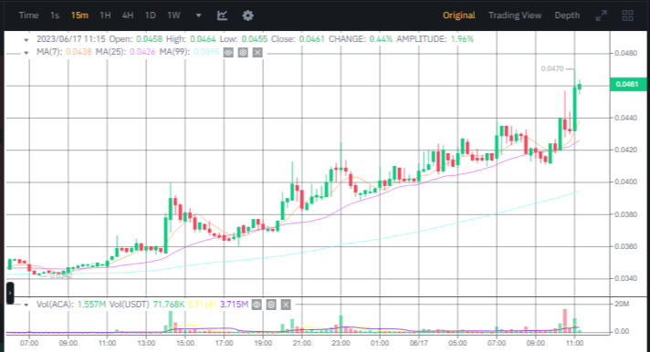Click the 07:00 axis label at left
This screenshot has height=352, width=650.
point(29,343)
